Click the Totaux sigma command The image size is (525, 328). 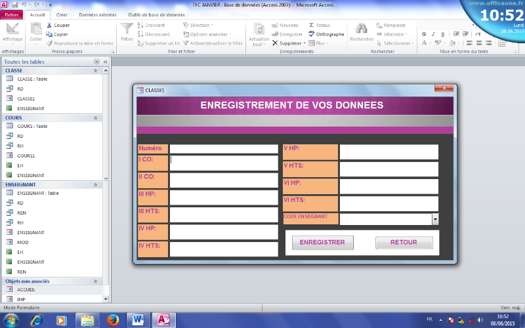(x=320, y=25)
